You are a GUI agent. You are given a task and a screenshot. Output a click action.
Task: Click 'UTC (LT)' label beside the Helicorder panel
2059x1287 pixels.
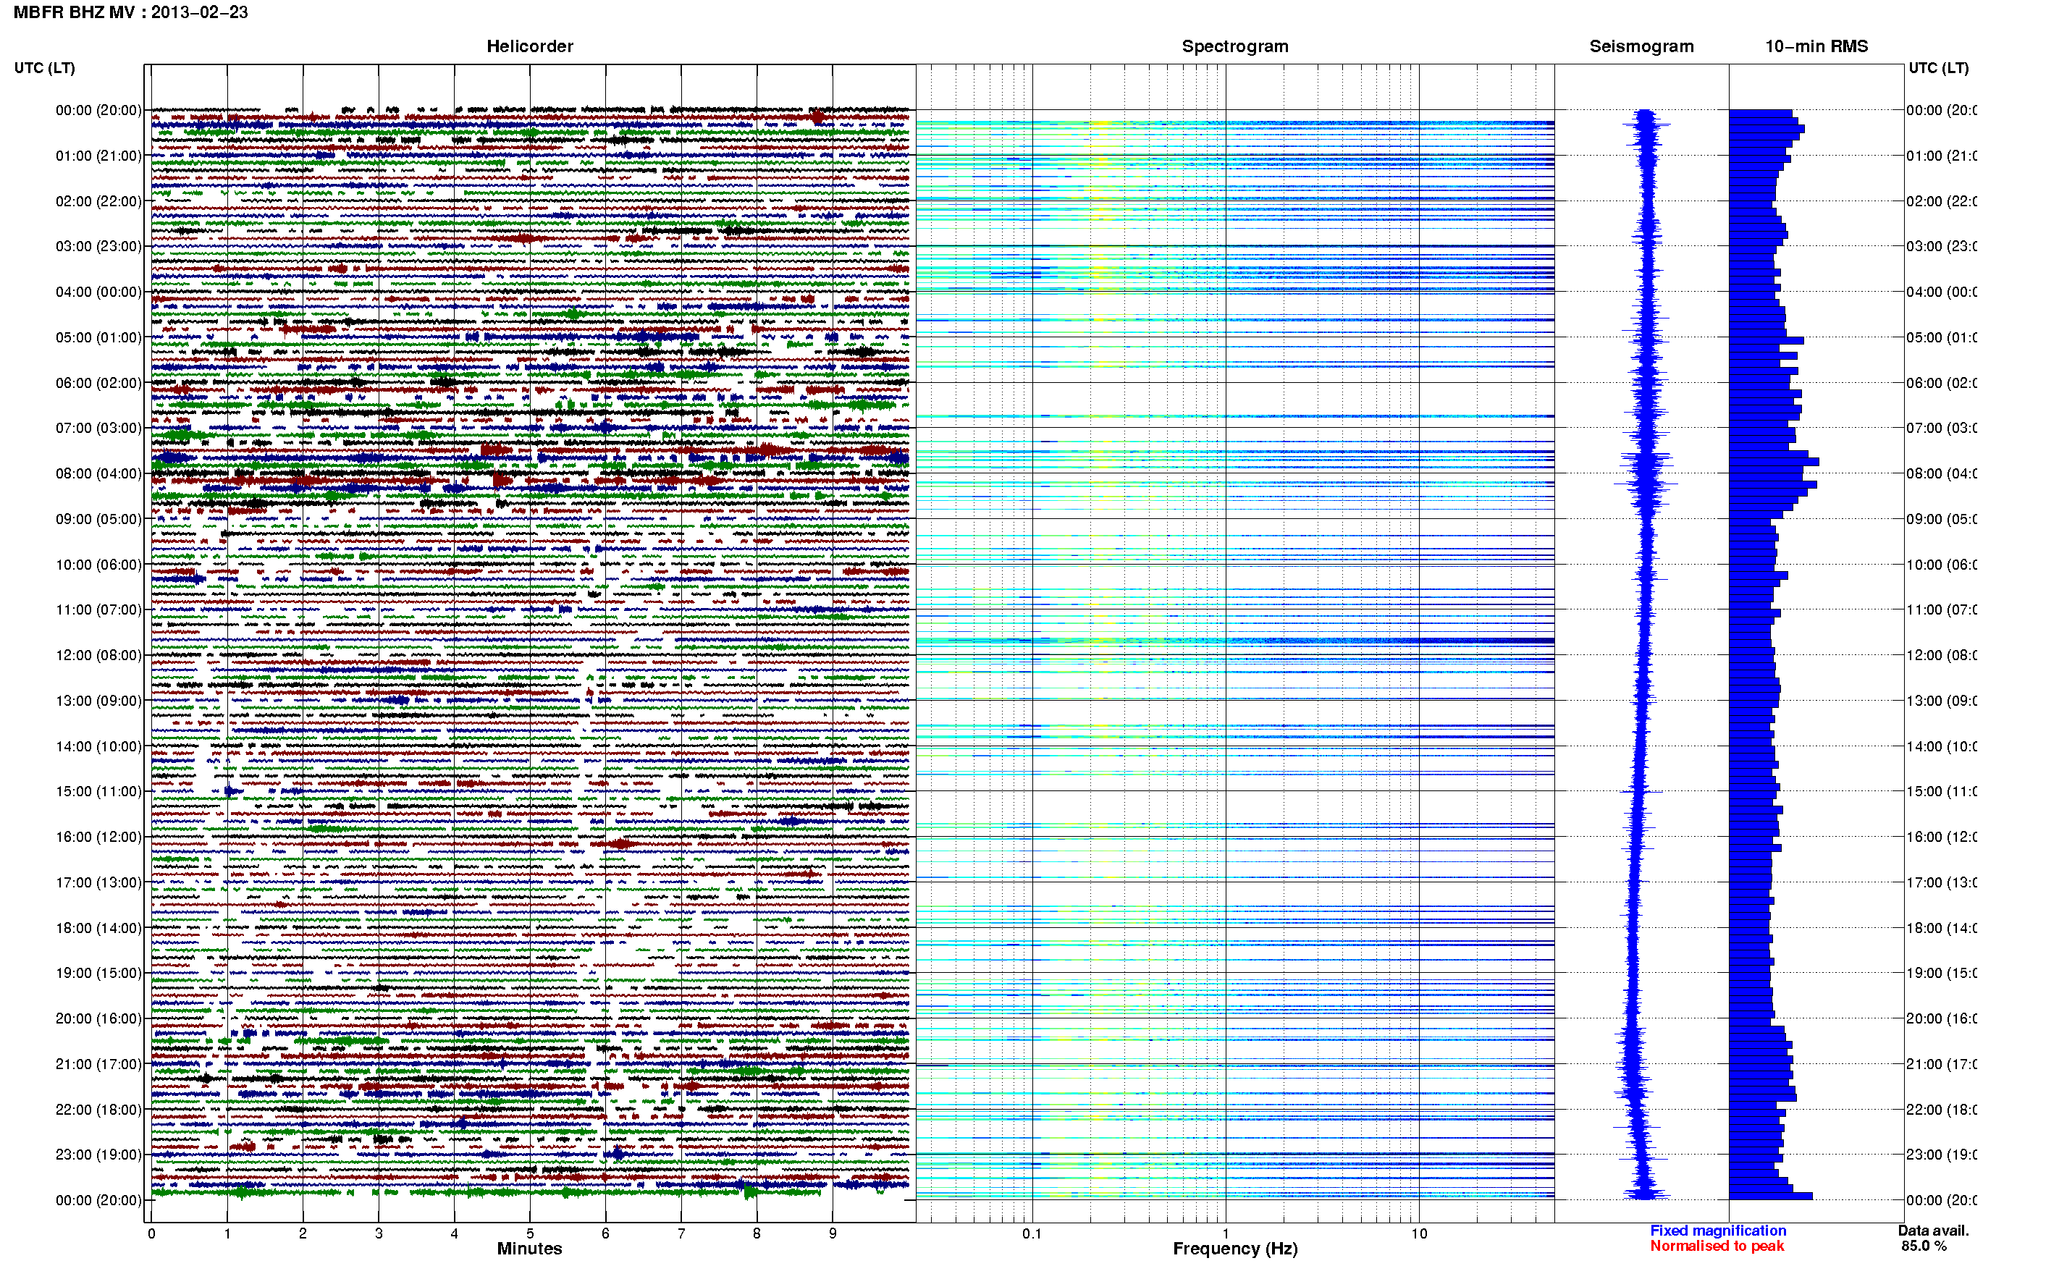click(44, 68)
